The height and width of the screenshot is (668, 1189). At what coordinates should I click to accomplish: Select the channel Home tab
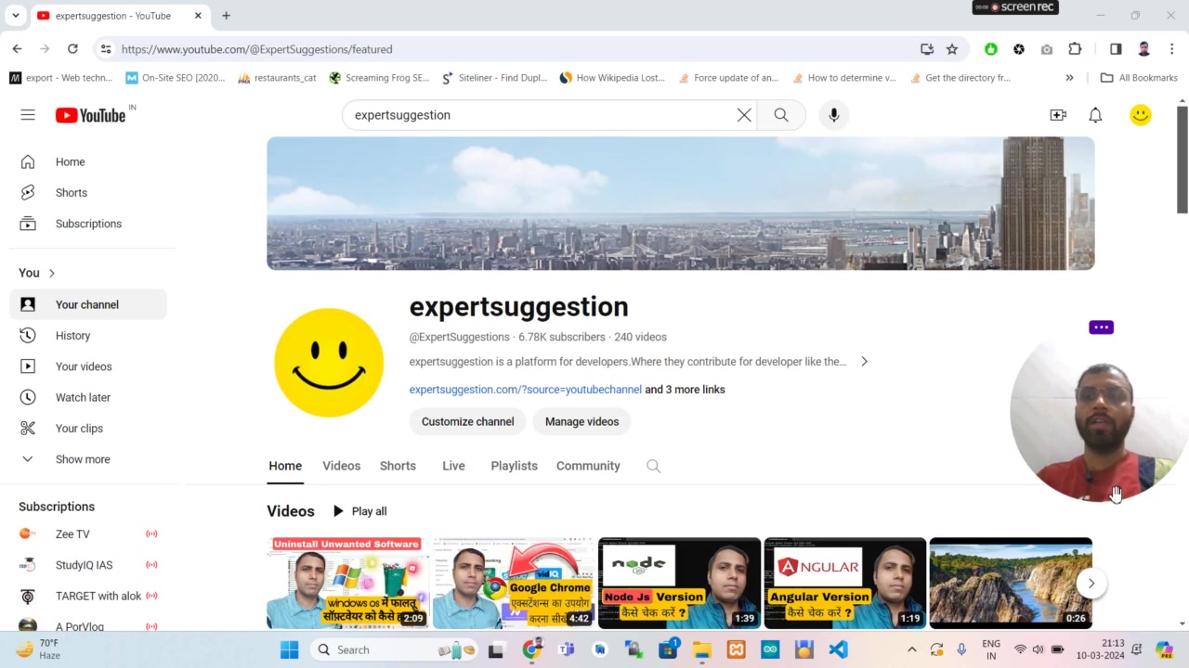coord(285,466)
